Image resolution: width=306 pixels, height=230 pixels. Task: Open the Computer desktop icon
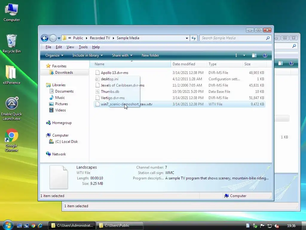[x=12, y=13]
